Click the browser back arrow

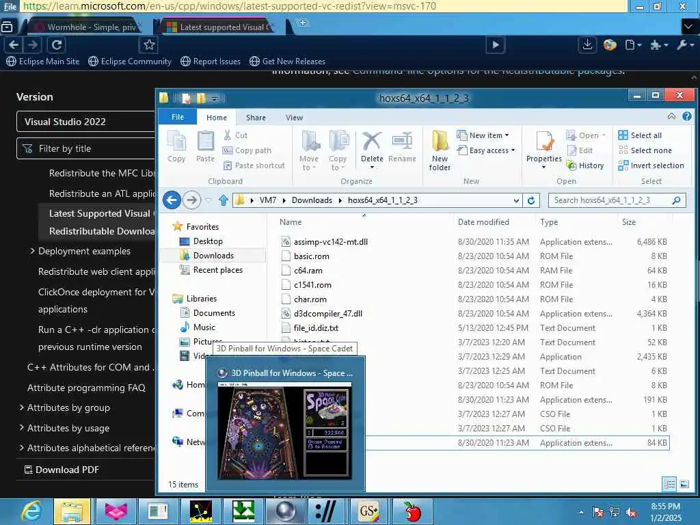click(x=14, y=44)
